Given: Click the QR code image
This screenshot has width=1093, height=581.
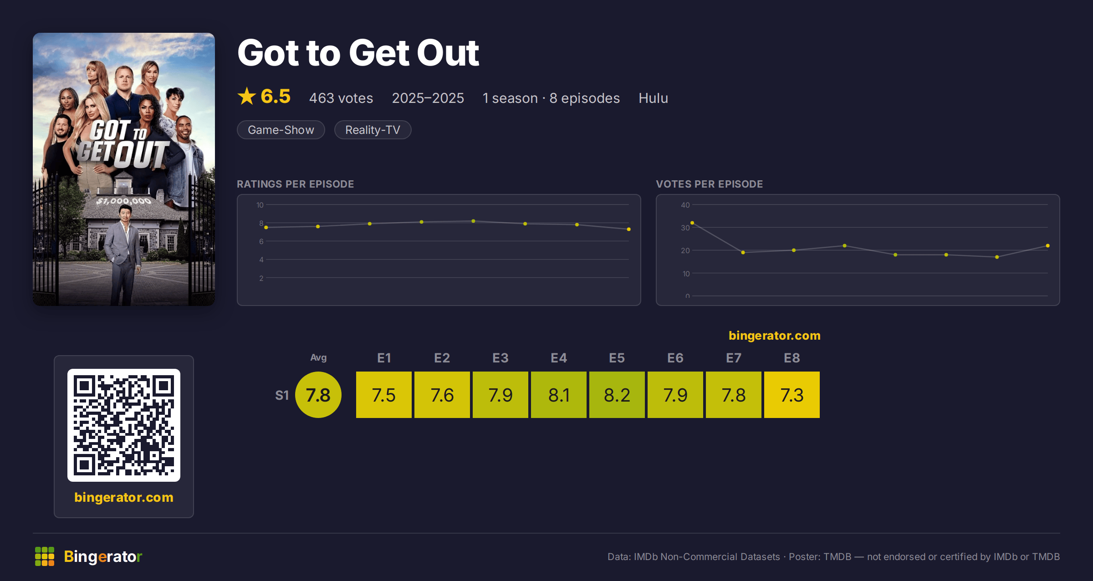Looking at the screenshot, I should coord(124,425).
